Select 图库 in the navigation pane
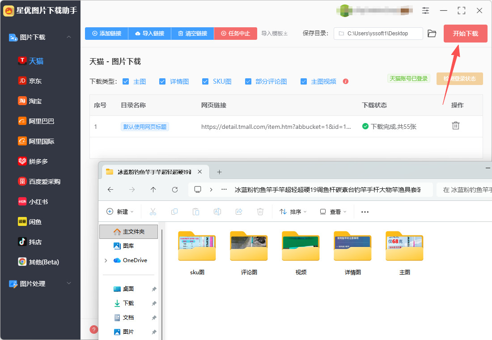 coord(124,246)
